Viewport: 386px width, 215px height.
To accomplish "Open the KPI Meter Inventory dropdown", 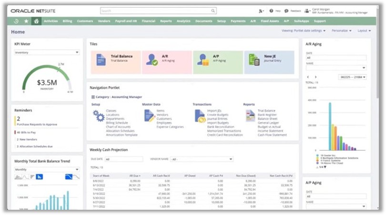I will (x=47, y=52).
